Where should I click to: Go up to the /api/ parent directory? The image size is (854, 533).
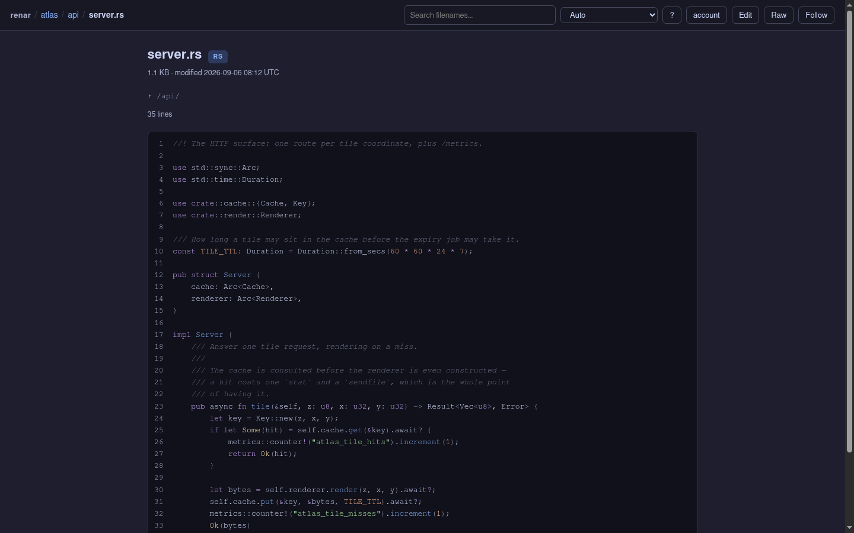pyautogui.click(x=164, y=96)
